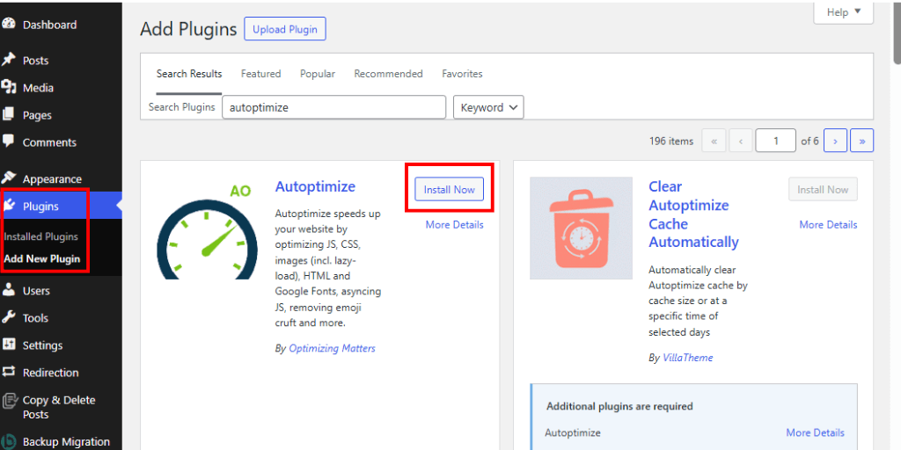Open Pages menu label
The height and width of the screenshot is (450, 901).
[x=37, y=115]
